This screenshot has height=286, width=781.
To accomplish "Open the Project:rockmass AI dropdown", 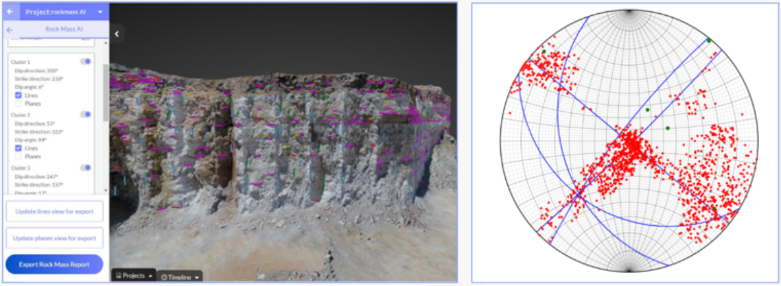I will coord(101,12).
